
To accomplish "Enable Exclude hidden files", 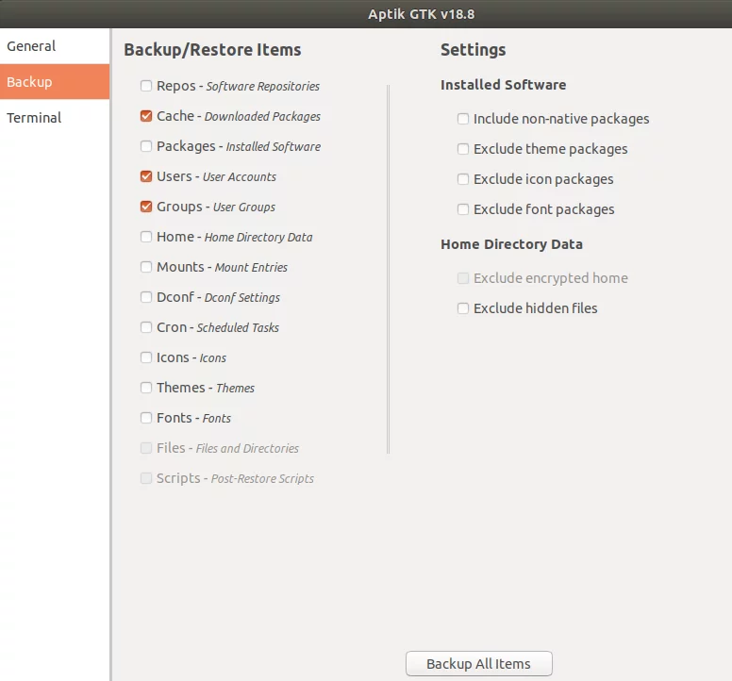I will click(x=463, y=308).
